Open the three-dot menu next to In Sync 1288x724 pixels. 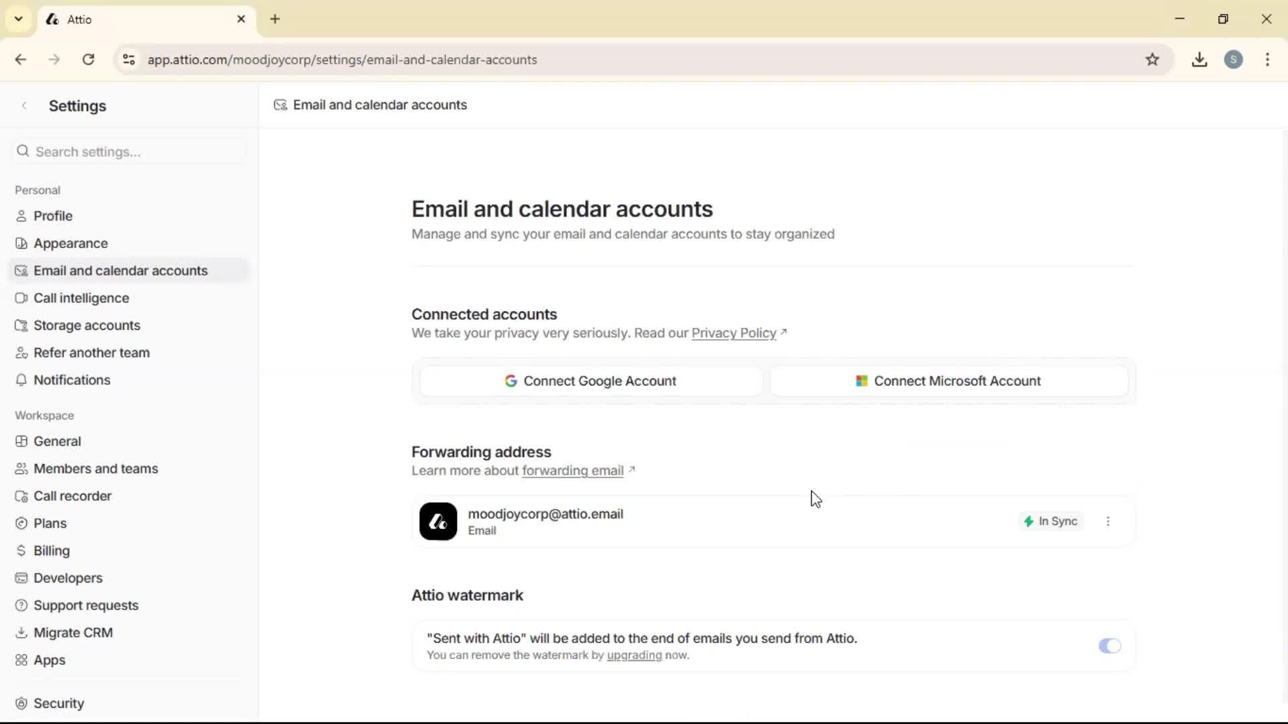pos(1108,522)
